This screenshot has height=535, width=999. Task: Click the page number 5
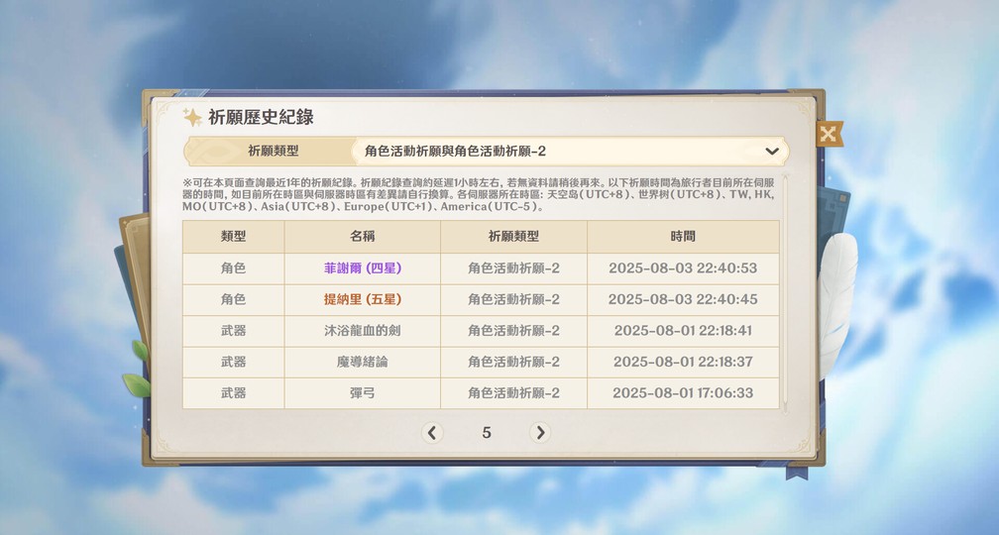(x=487, y=432)
